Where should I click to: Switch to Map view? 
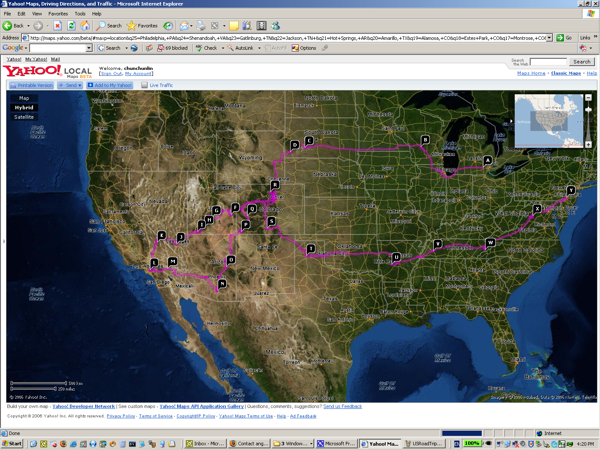click(24, 98)
